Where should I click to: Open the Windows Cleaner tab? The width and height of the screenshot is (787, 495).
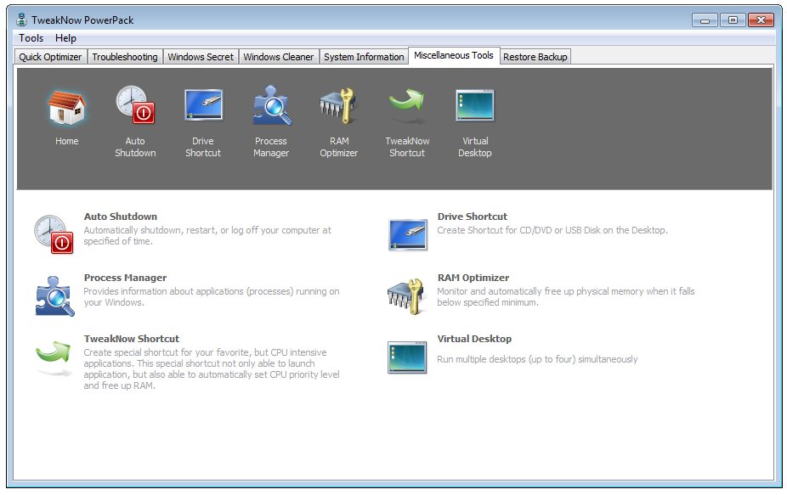pos(279,57)
